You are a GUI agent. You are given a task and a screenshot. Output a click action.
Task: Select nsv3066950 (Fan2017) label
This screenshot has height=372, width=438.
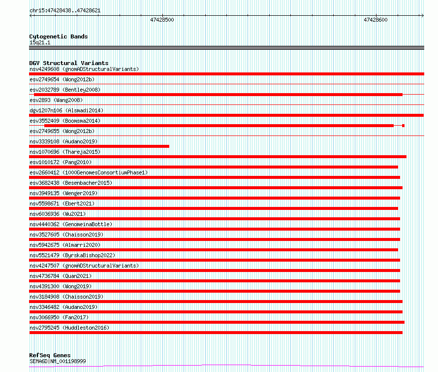click(x=59, y=317)
